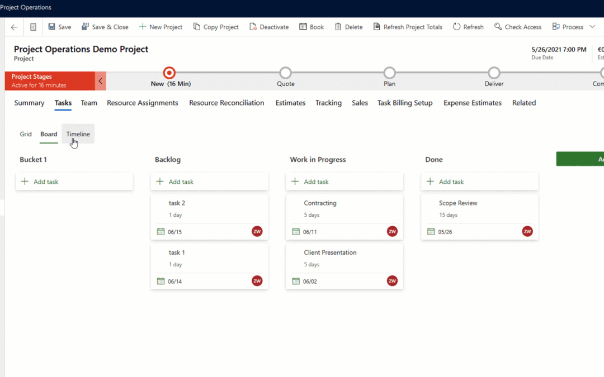Click the calendar icon on Contracting card

pyautogui.click(x=296, y=232)
